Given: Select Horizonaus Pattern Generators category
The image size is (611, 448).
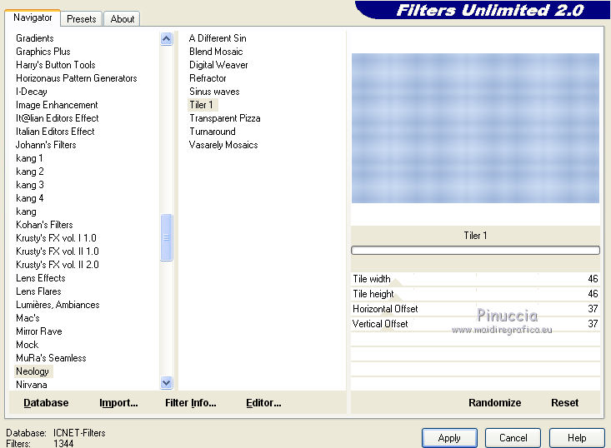Looking at the screenshot, I should (77, 78).
